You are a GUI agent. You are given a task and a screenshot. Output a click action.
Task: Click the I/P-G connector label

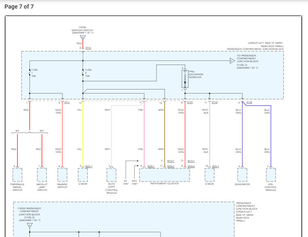tap(215, 102)
